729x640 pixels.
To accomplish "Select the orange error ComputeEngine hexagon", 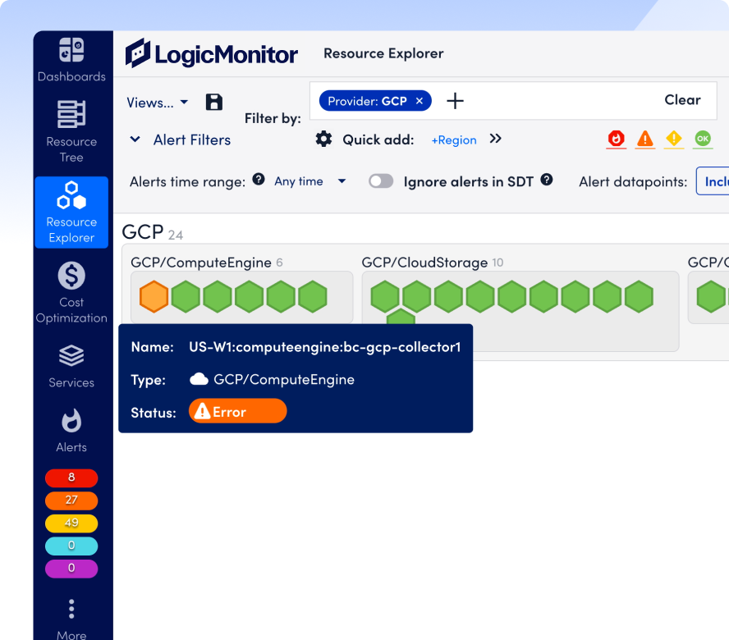I will pos(154,296).
